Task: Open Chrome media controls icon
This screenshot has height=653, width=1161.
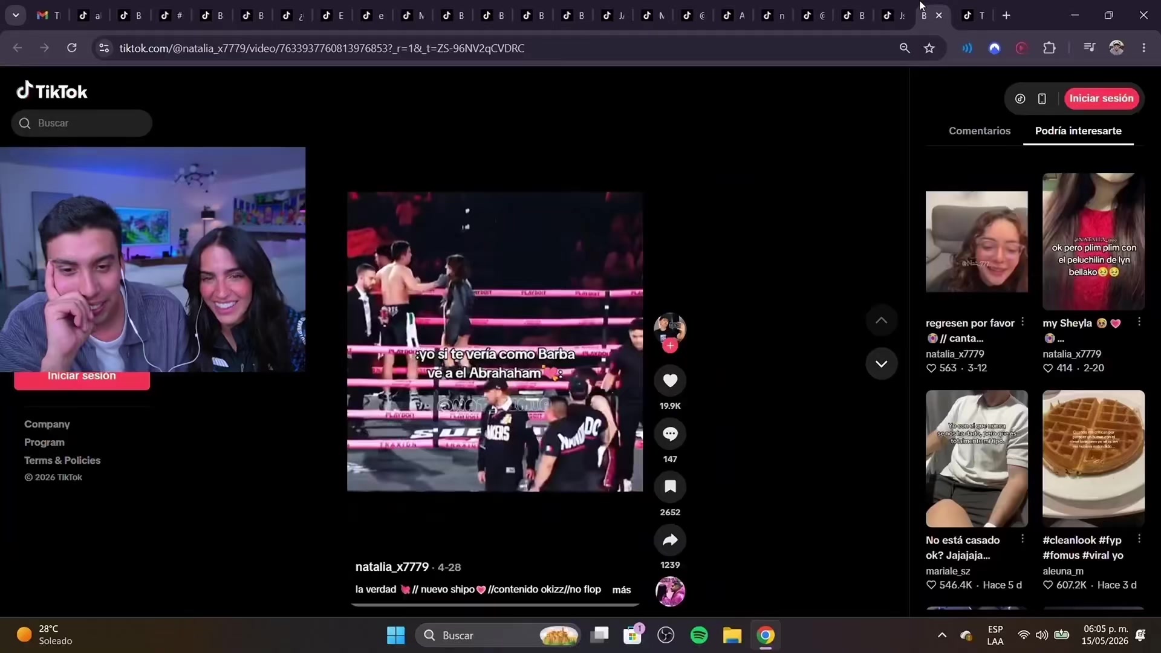Action: click(1089, 48)
